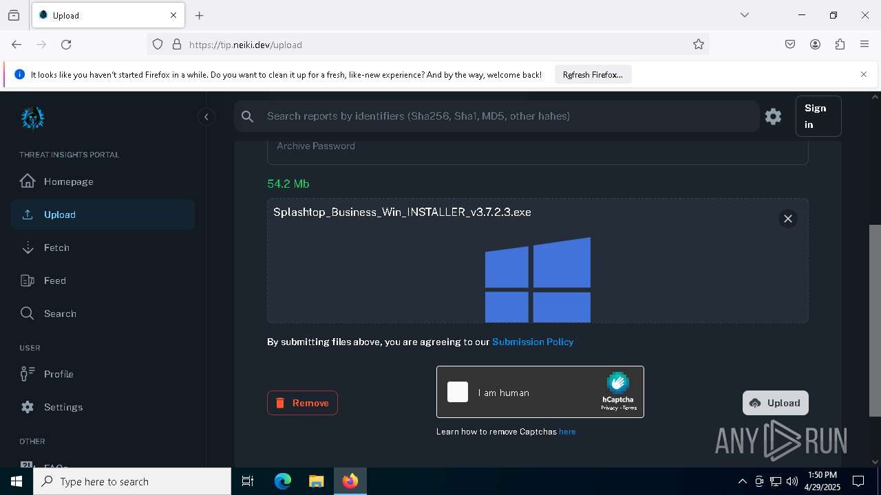Open the 'here' captcha removal link
881x495 pixels.
click(x=567, y=432)
